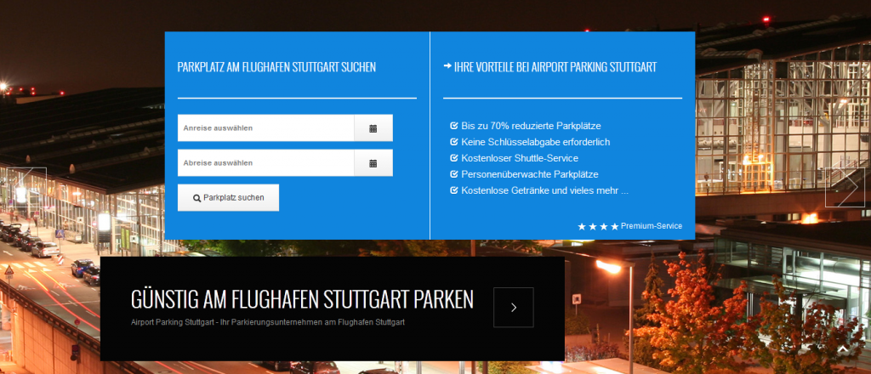
Task: Click checkmark beside Keine Schlüsselabgabe erforderlich
Action: [x=454, y=142]
